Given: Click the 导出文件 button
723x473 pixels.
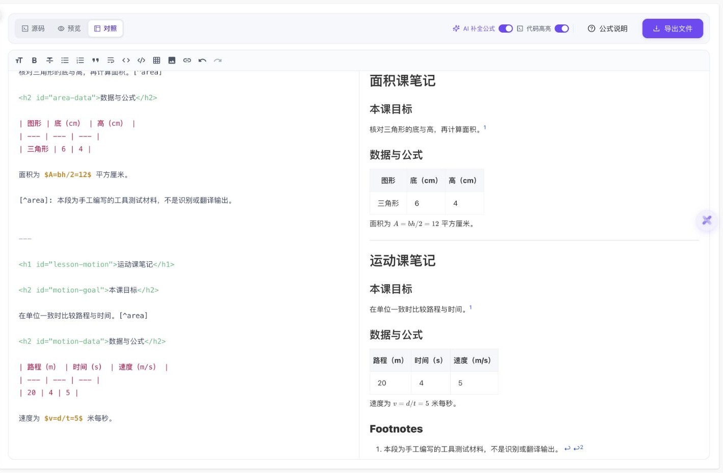Looking at the screenshot, I should (673, 29).
